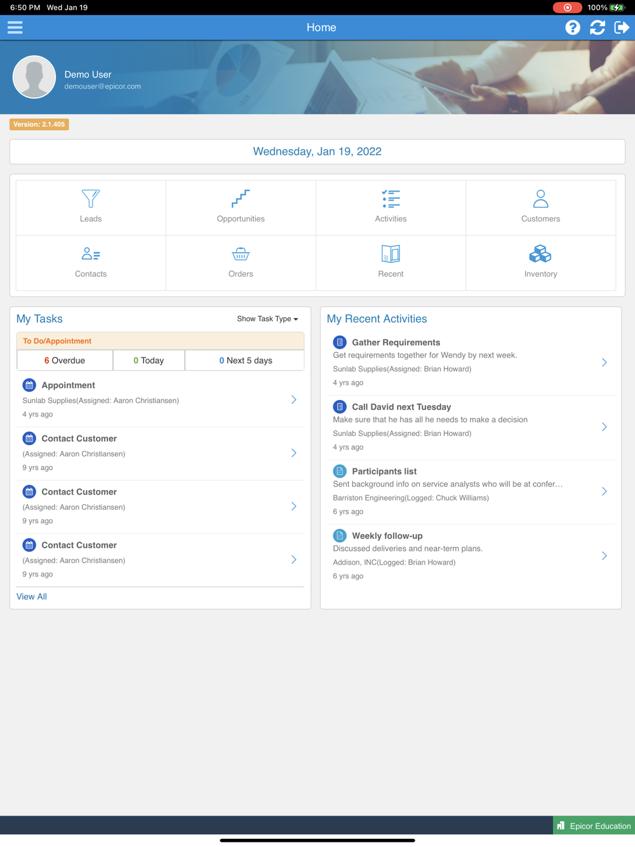Open the Leads funnel tile
This screenshot has height=847, width=635.
click(x=91, y=208)
